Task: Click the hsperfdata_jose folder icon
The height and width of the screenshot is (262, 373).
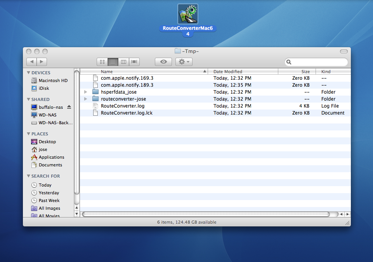Action: pyautogui.click(x=95, y=92)
